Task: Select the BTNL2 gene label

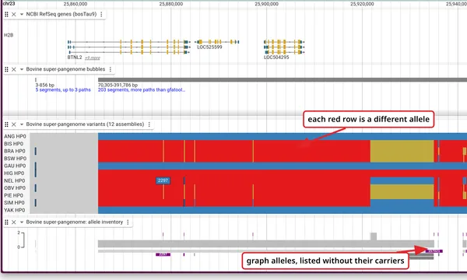Action: tap(75, 57)
